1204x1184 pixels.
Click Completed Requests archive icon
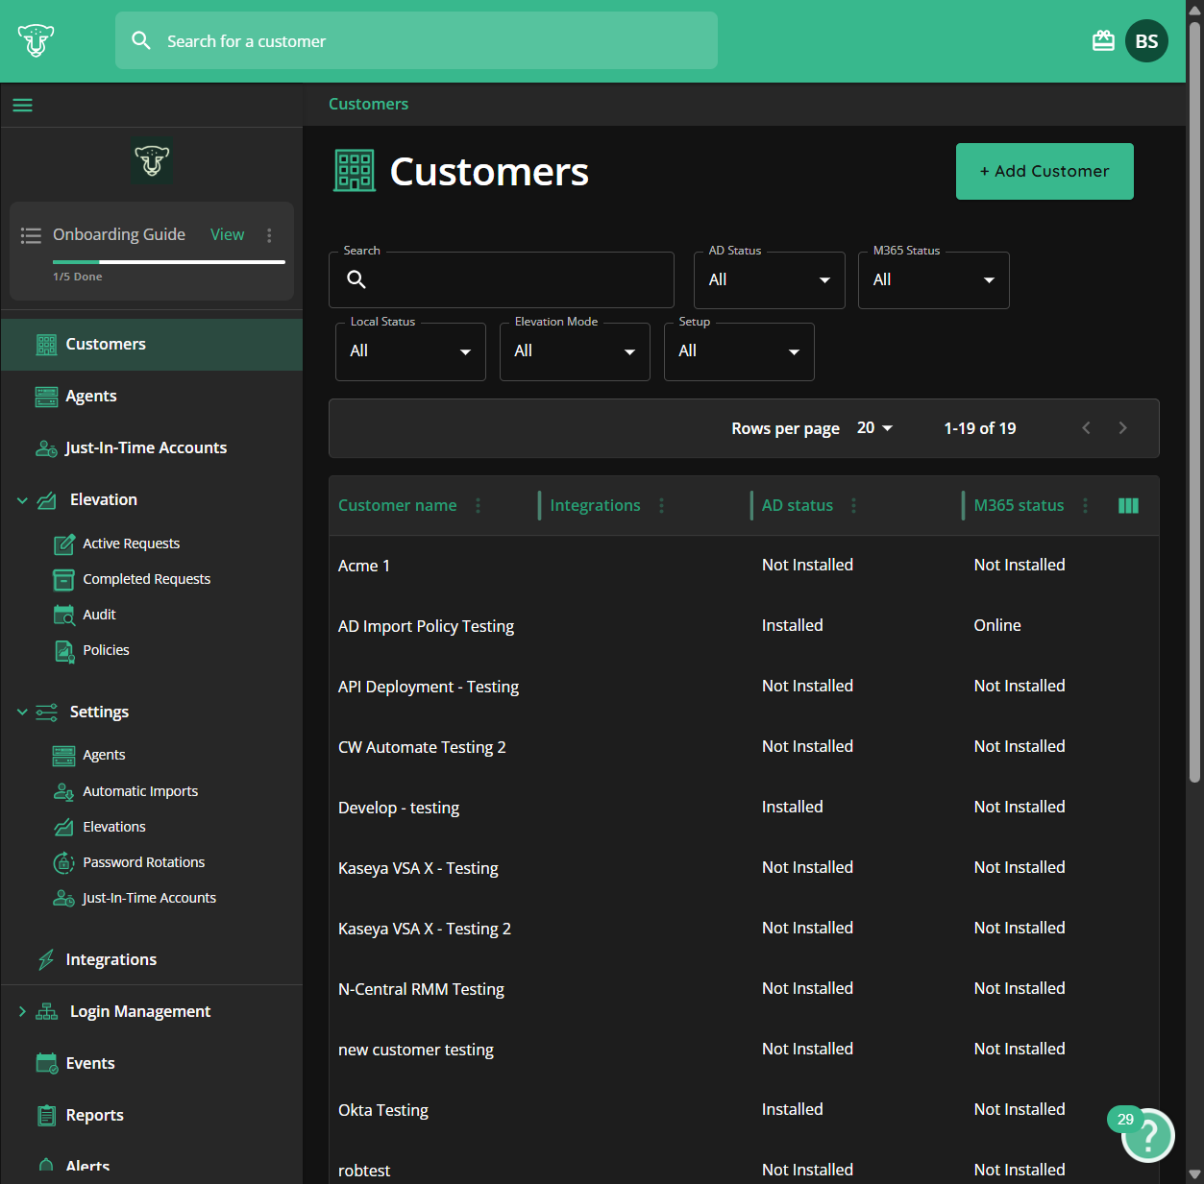click(x=63, y=580)
